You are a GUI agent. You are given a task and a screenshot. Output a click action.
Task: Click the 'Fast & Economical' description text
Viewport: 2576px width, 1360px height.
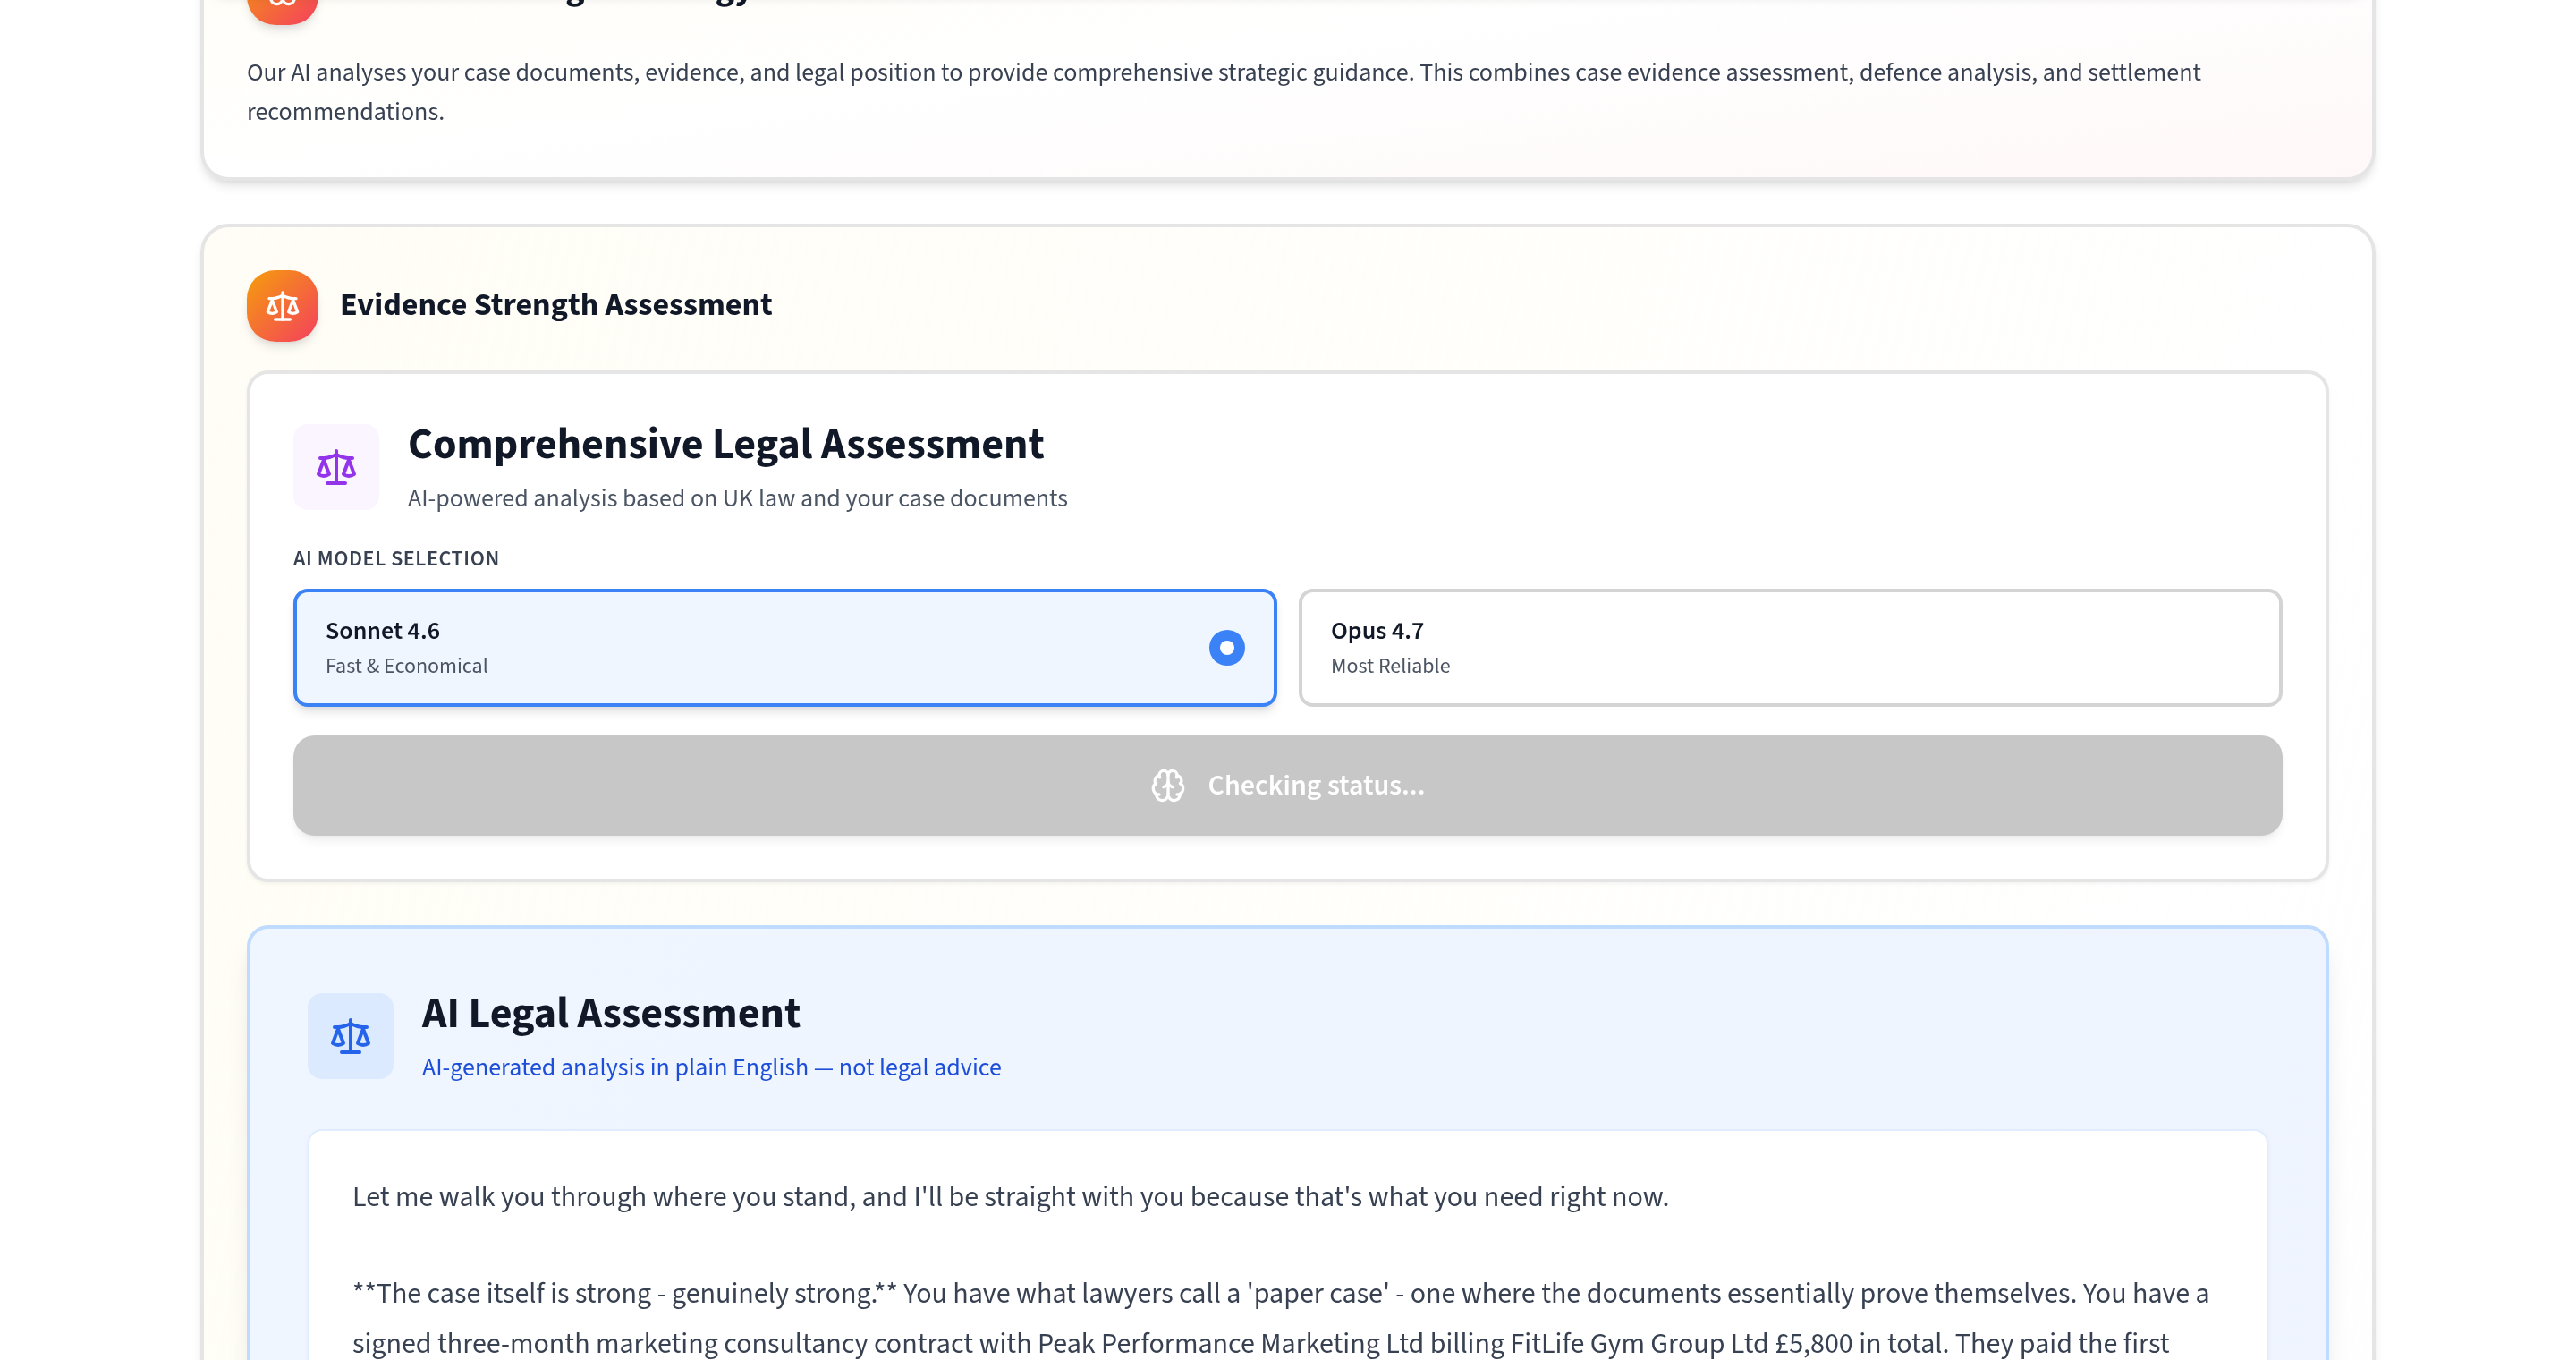click(x=406, y=666)
